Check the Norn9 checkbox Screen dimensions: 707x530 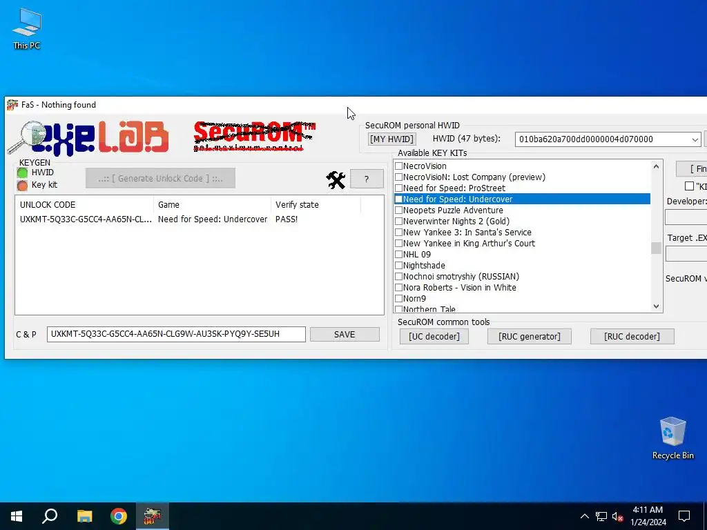[398, 298]
